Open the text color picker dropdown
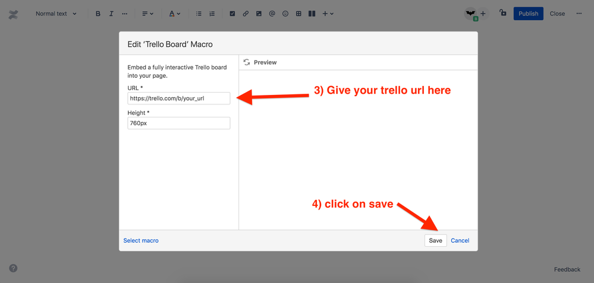 point(174,14)
